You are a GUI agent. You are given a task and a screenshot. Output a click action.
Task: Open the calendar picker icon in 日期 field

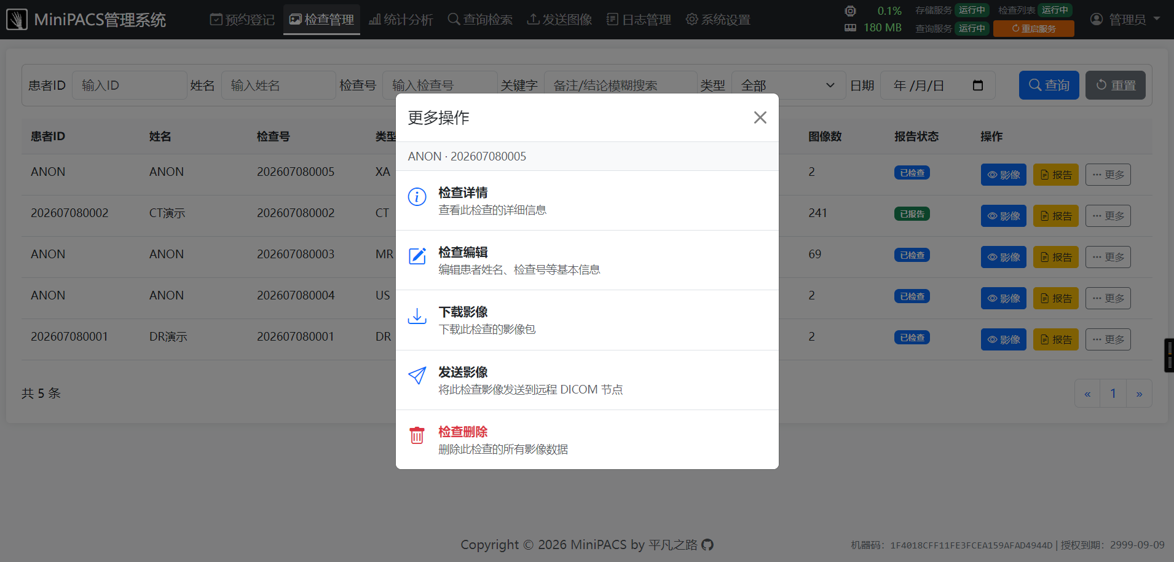pos(978,85)
